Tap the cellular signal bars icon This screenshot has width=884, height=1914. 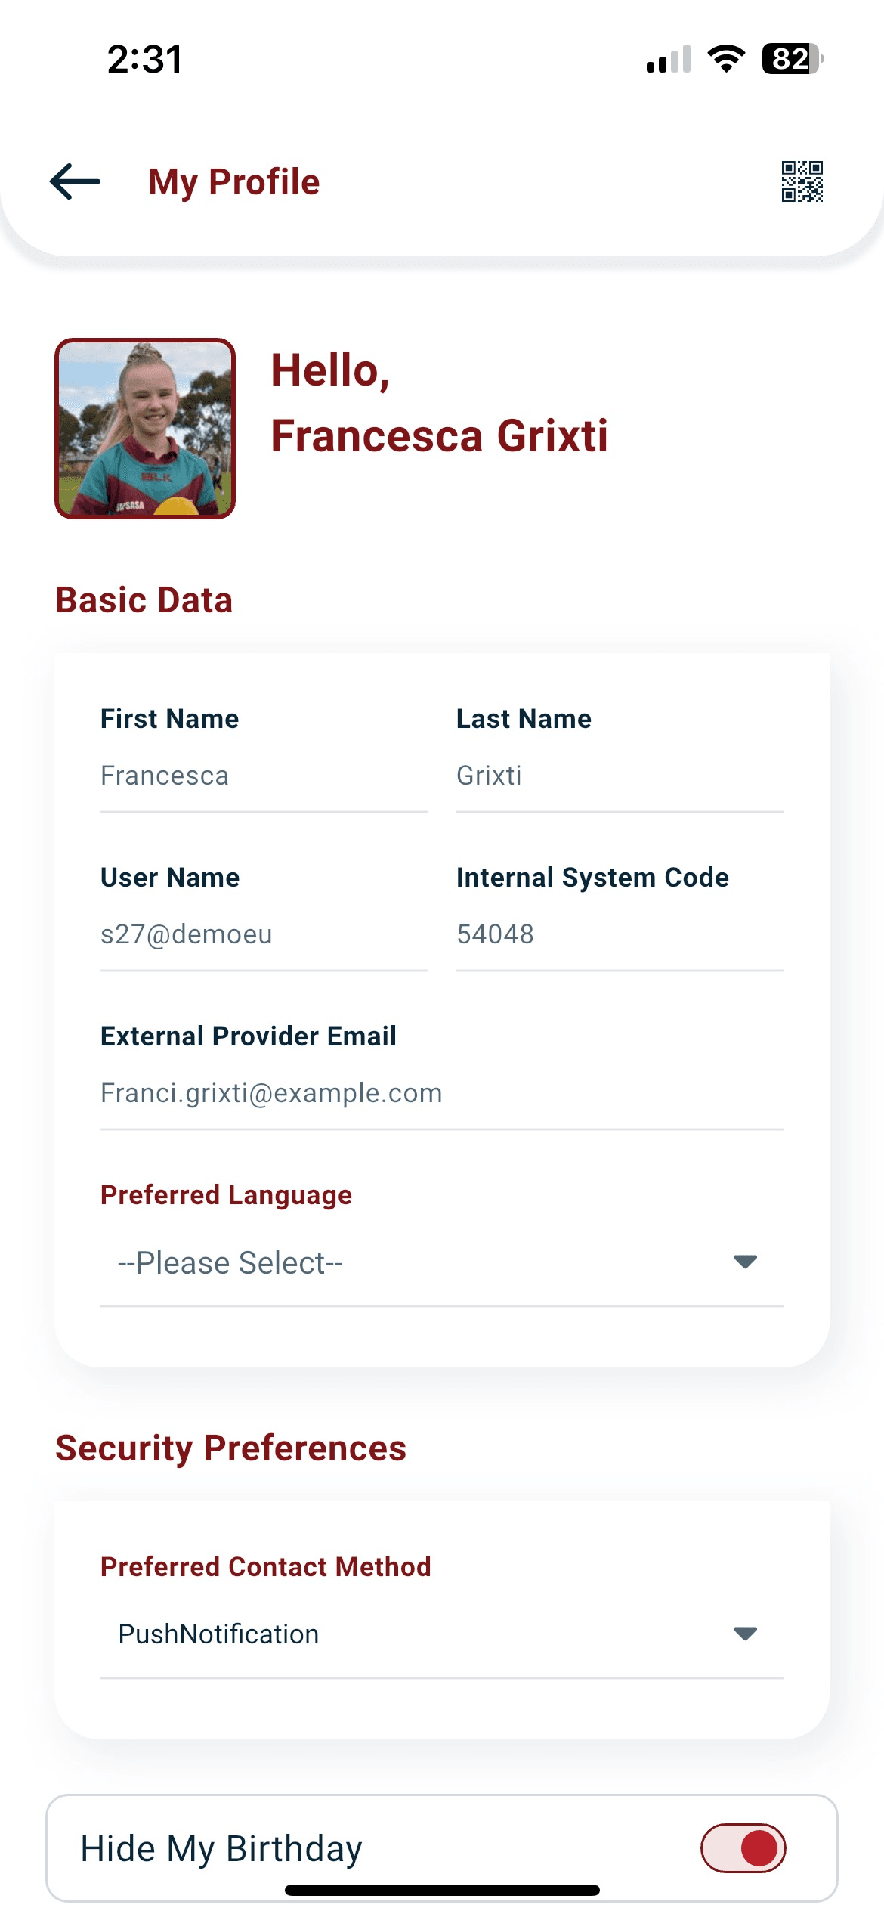pyautogui.click(x=669, y=59)
